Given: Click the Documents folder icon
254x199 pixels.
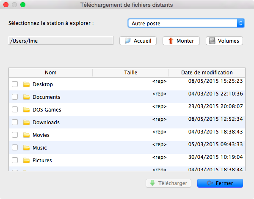Looking at the screenshot, I should tap(27, 97).
